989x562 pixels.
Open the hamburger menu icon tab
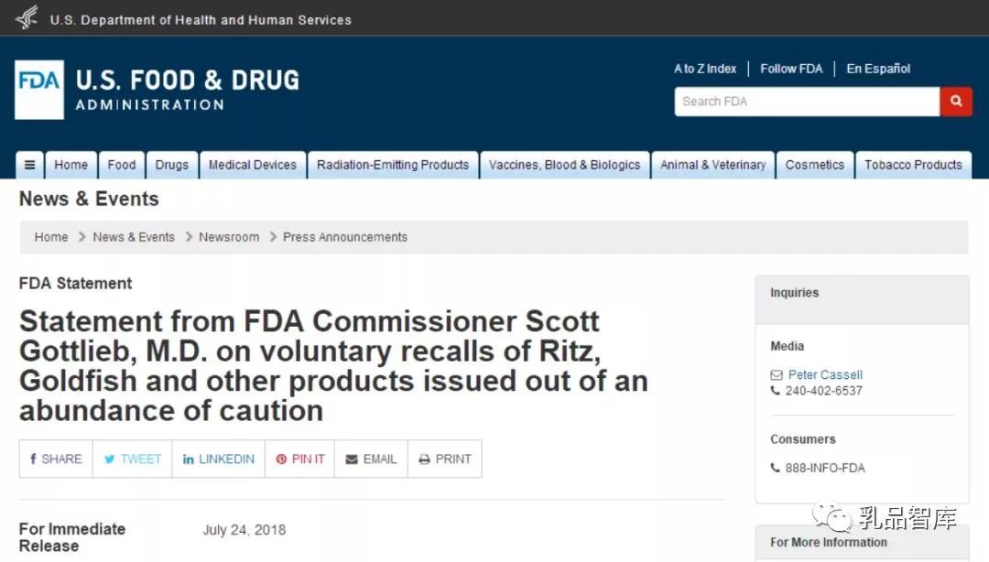click(29, 166)
